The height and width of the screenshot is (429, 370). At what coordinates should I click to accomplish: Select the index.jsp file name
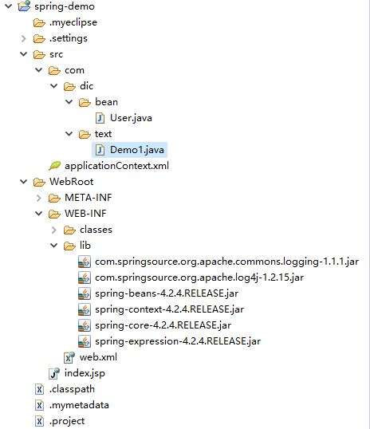pos(85,373)
